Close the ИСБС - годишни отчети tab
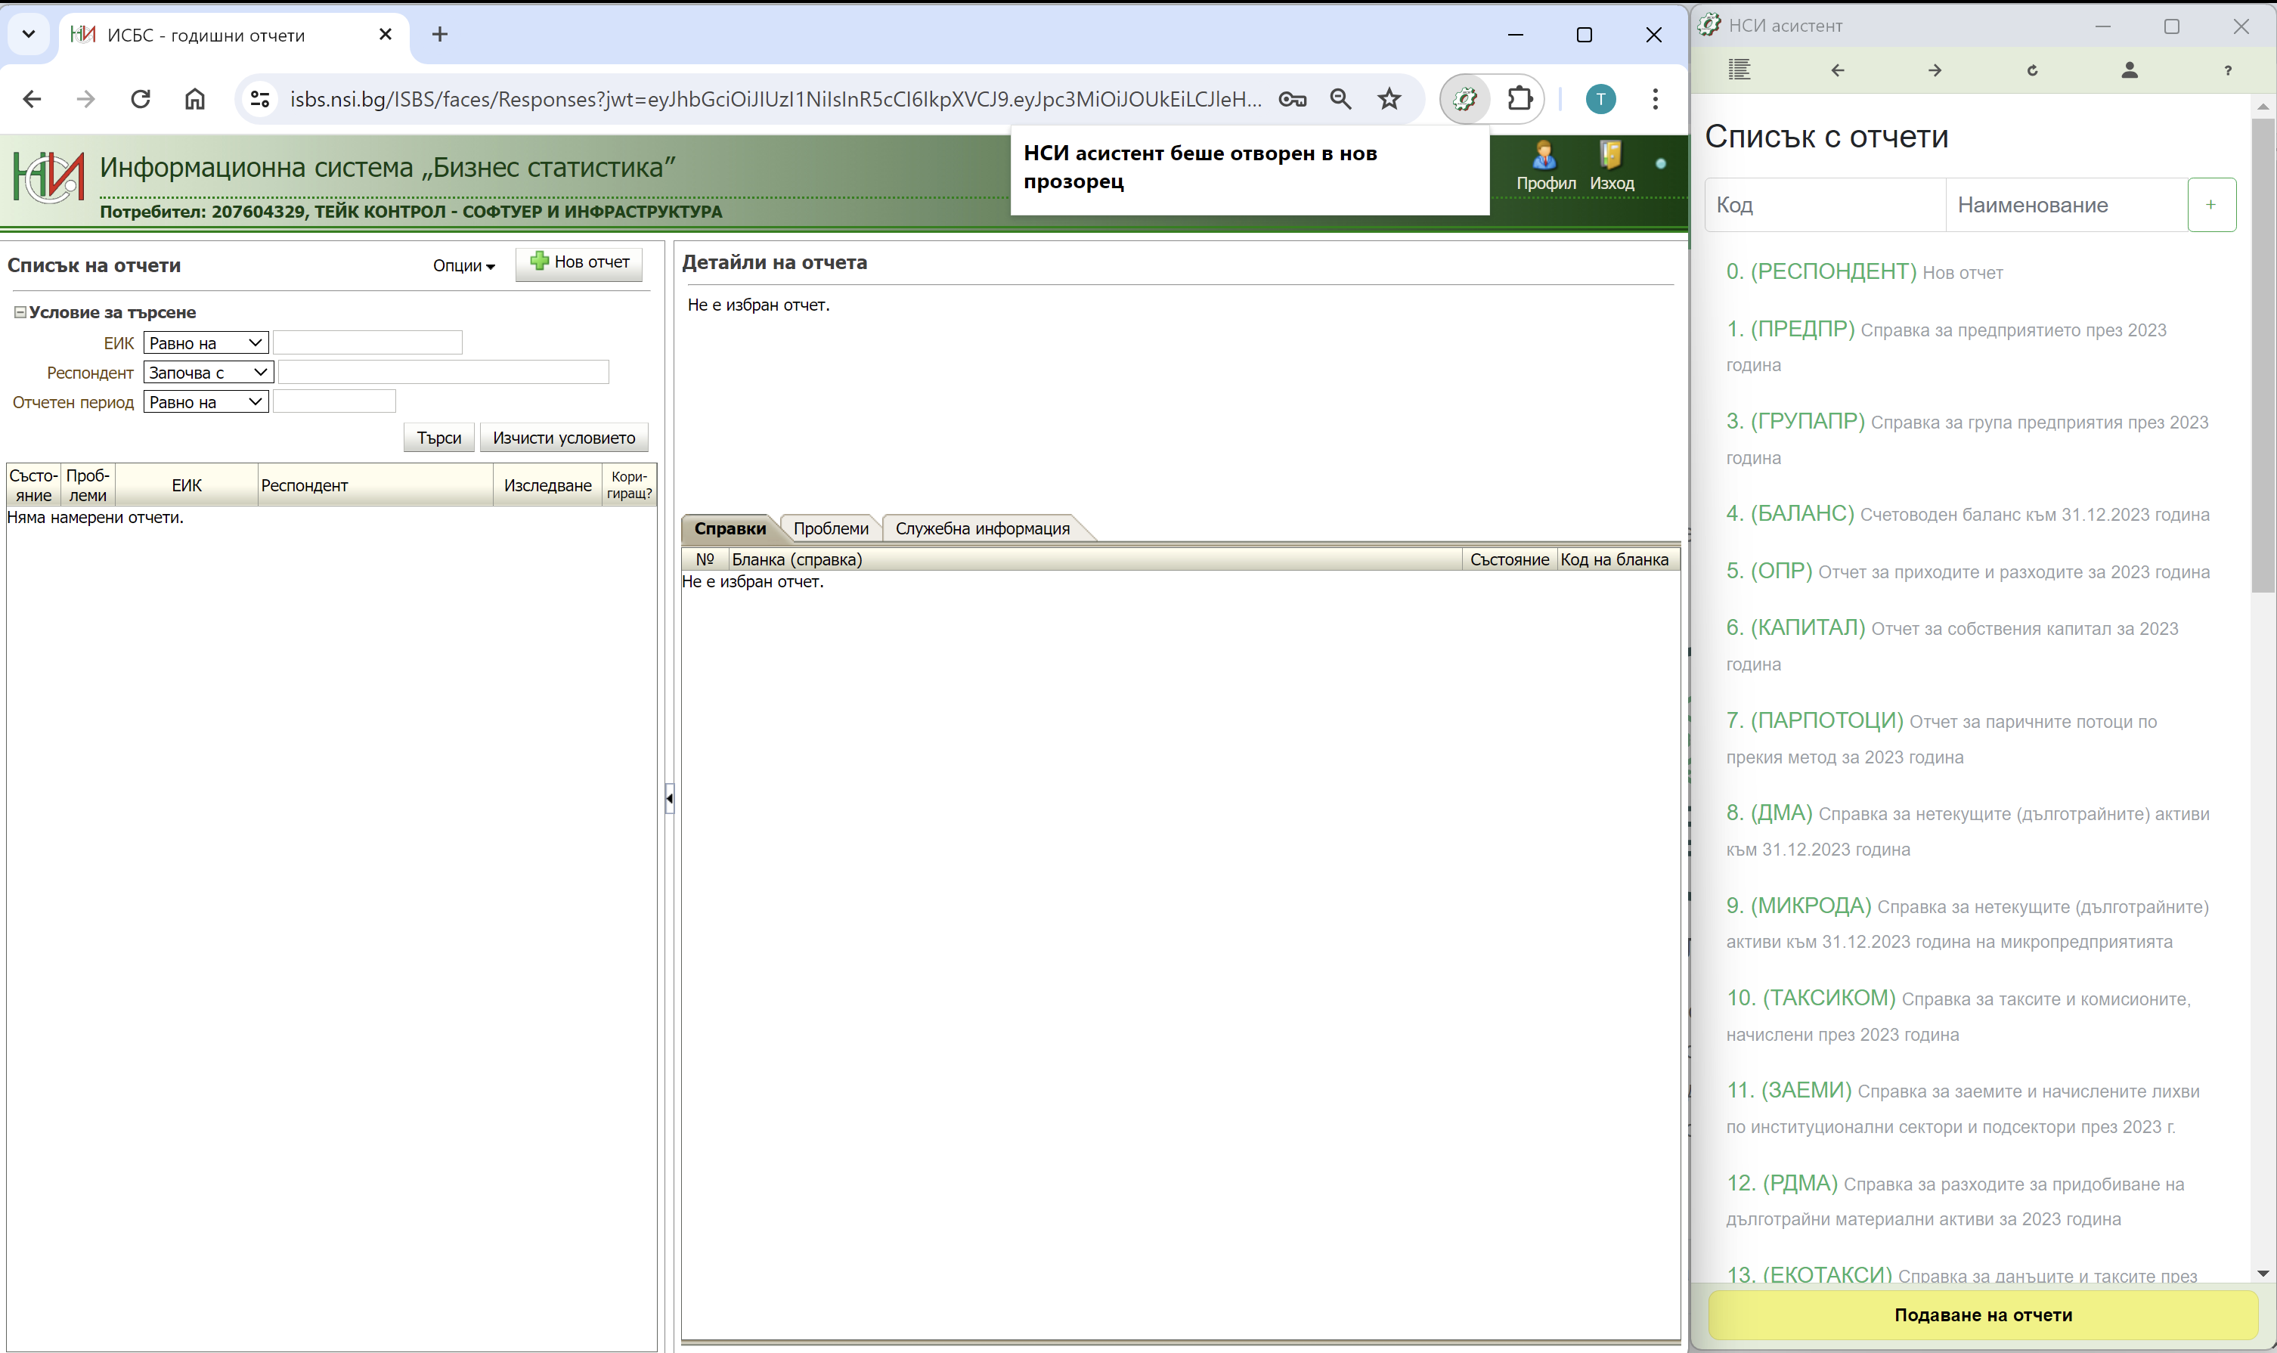2277x1353 pixels. [x=385, y=35]
